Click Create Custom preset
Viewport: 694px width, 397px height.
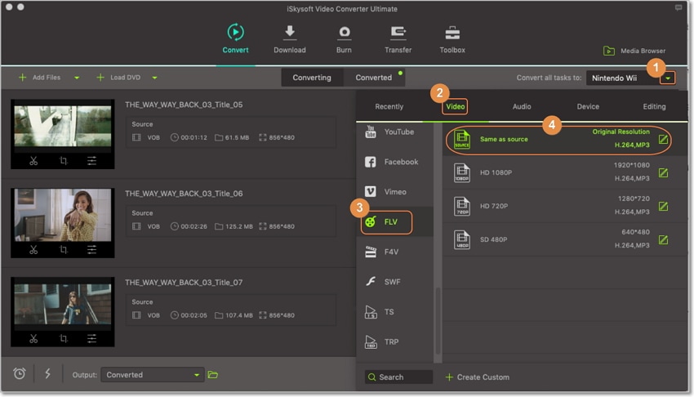pos(477,377)
